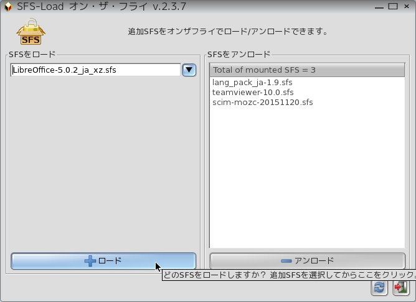The height and width of the screenshot is (302, 416).
Task: Click the アンロード (Unload) button
Action: [x=307, y=261]
